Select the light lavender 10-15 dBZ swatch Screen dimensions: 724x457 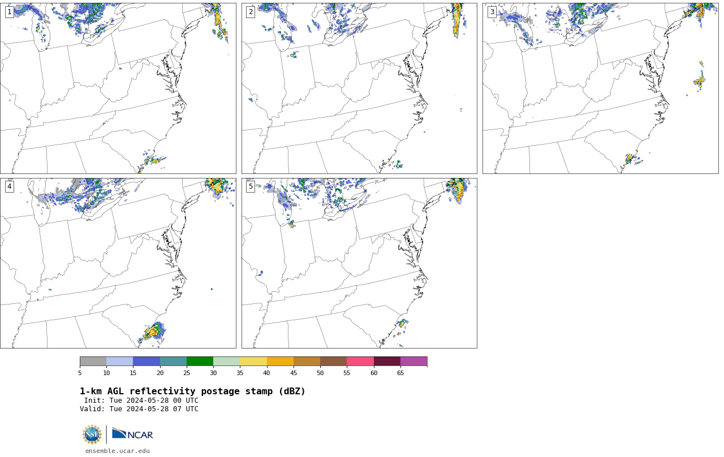[119, 362]
